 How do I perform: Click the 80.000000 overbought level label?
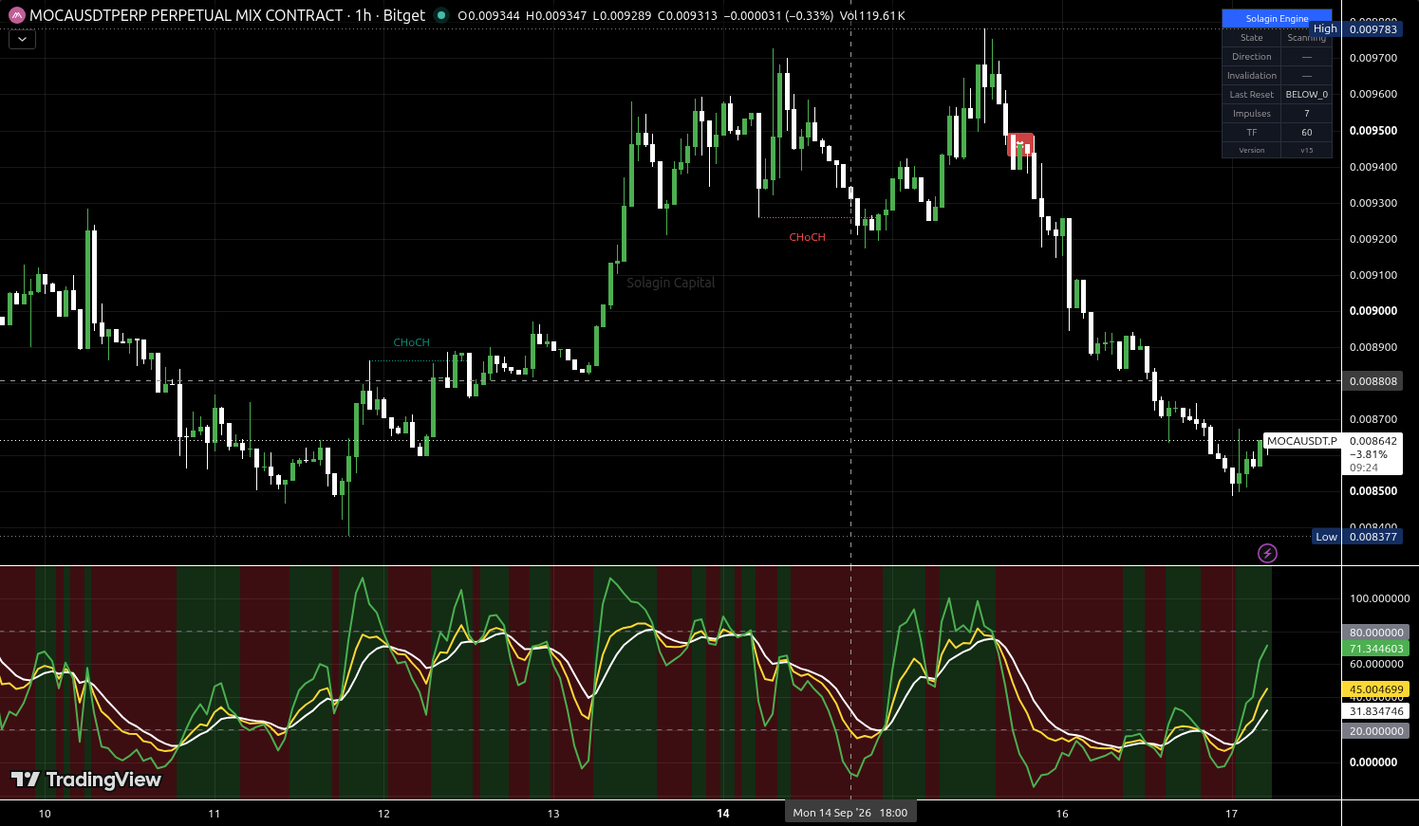pos(1375,633)
